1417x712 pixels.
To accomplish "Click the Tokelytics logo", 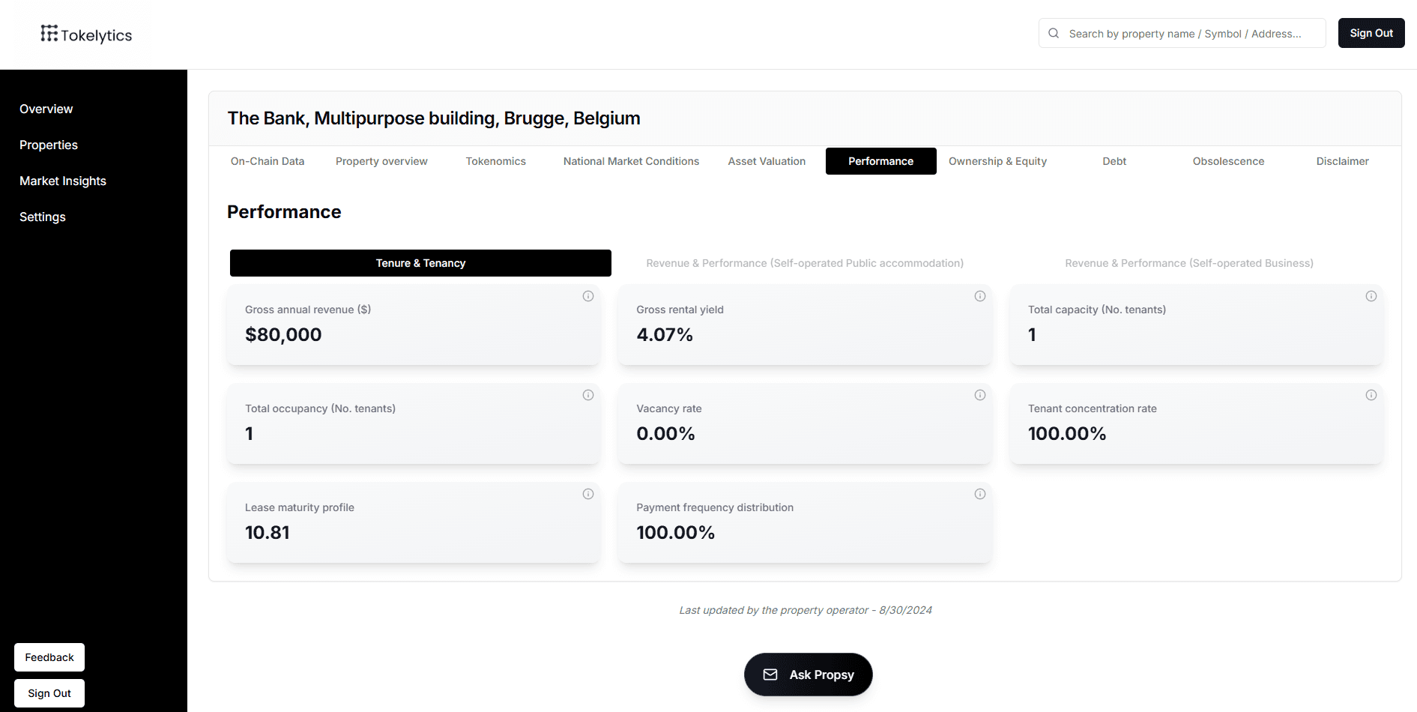I will (86, 34).
